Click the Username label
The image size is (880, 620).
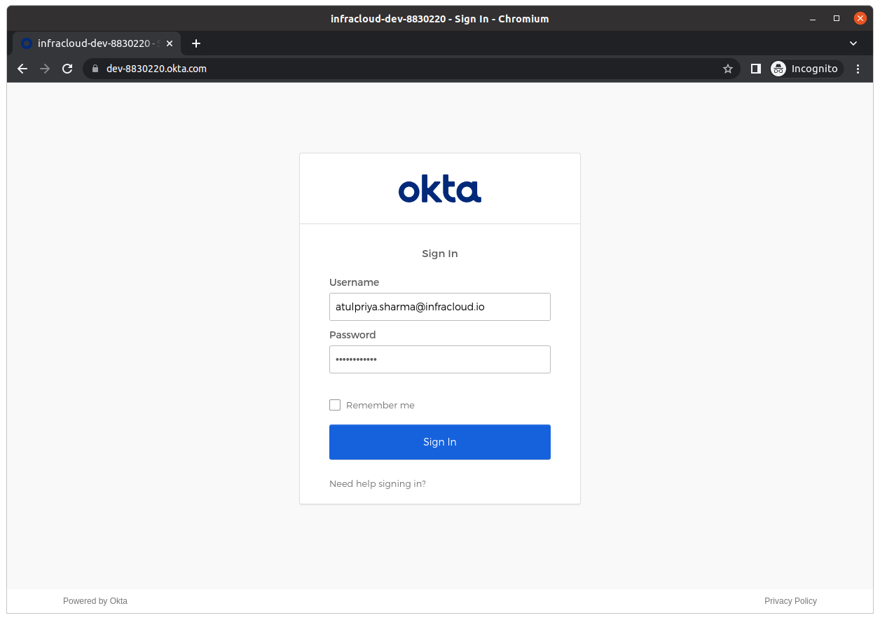(x=355, y=282)
